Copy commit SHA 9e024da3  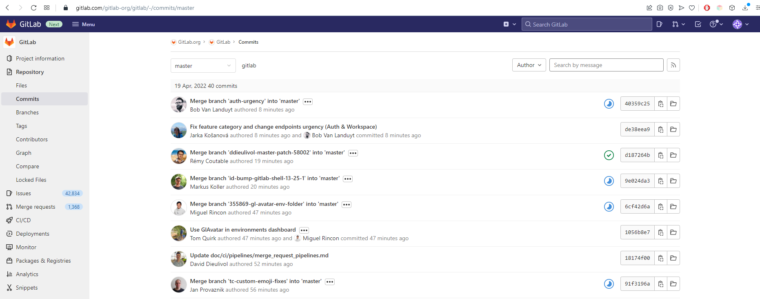[x=661, y=181]
